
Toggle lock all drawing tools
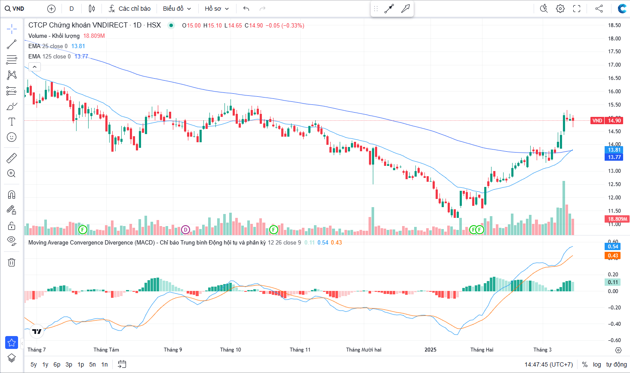point(12,226)
